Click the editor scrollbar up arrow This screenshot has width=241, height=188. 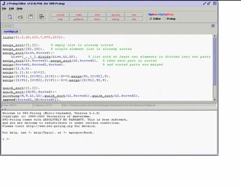tap(215, 36)
